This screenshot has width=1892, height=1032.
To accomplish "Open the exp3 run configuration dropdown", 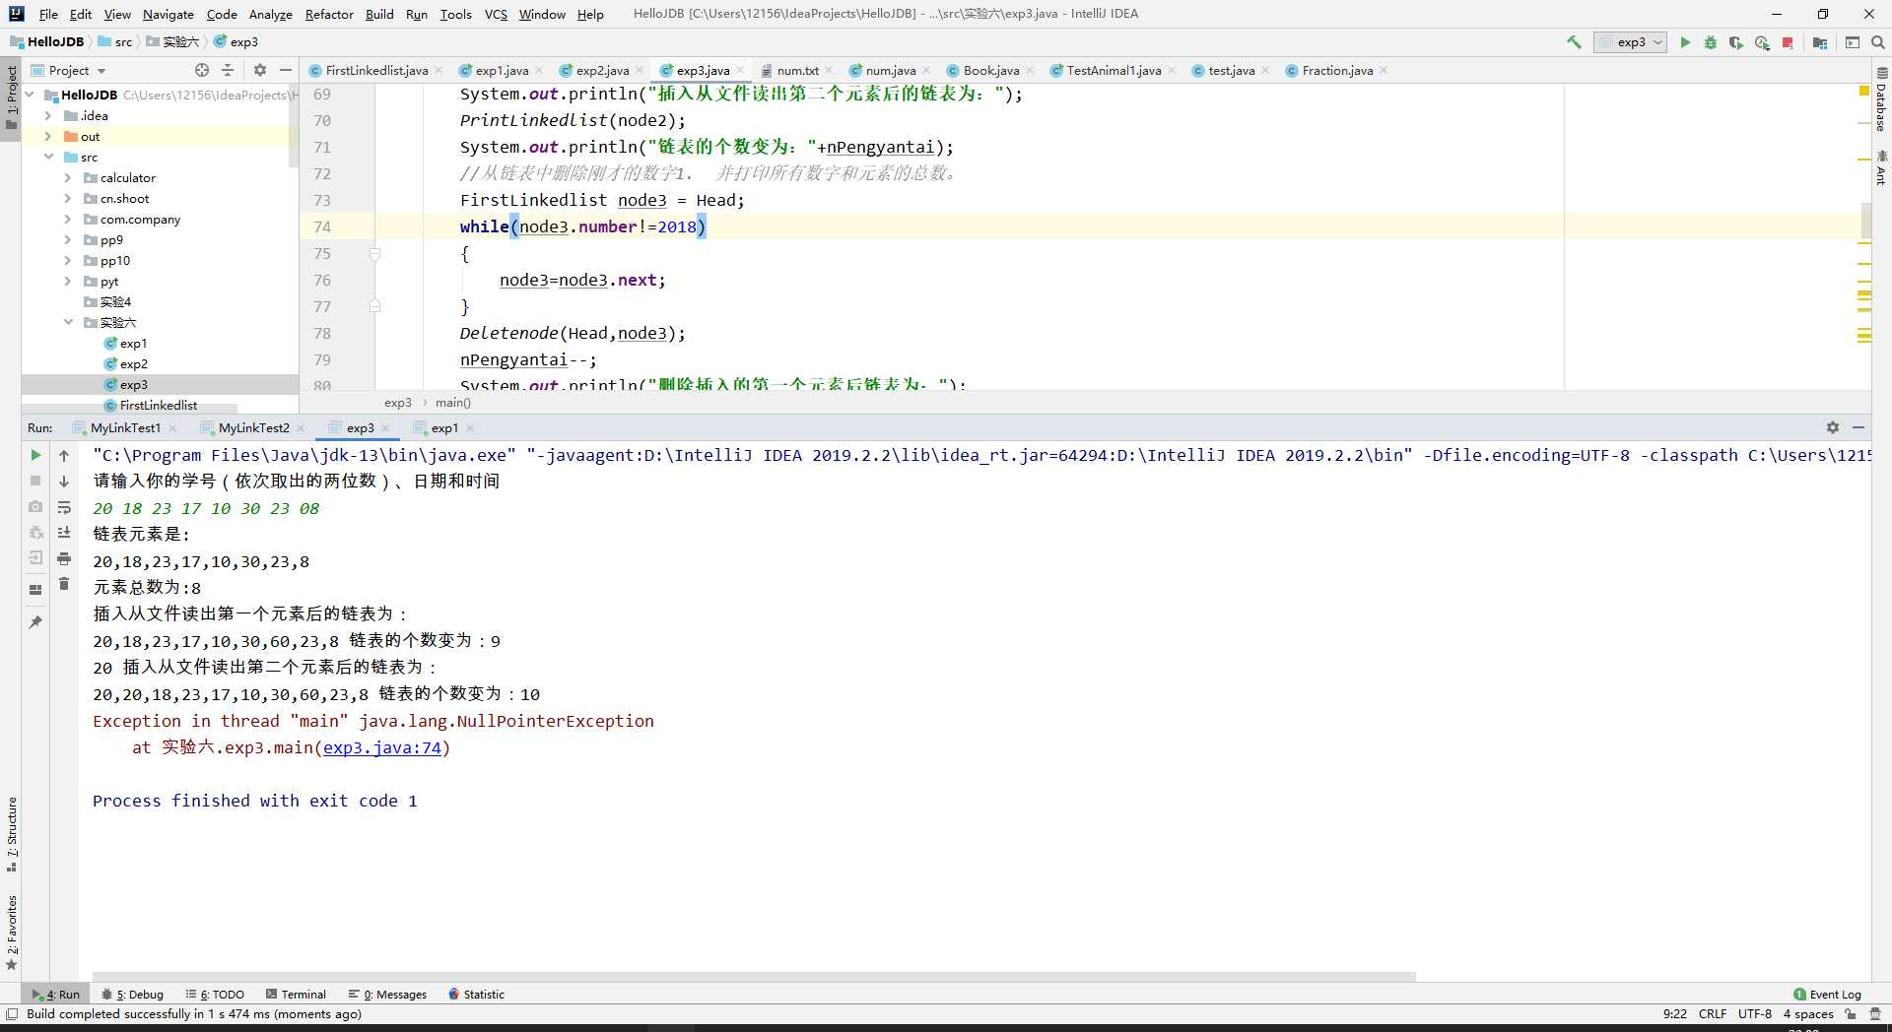I will 1631,42.
